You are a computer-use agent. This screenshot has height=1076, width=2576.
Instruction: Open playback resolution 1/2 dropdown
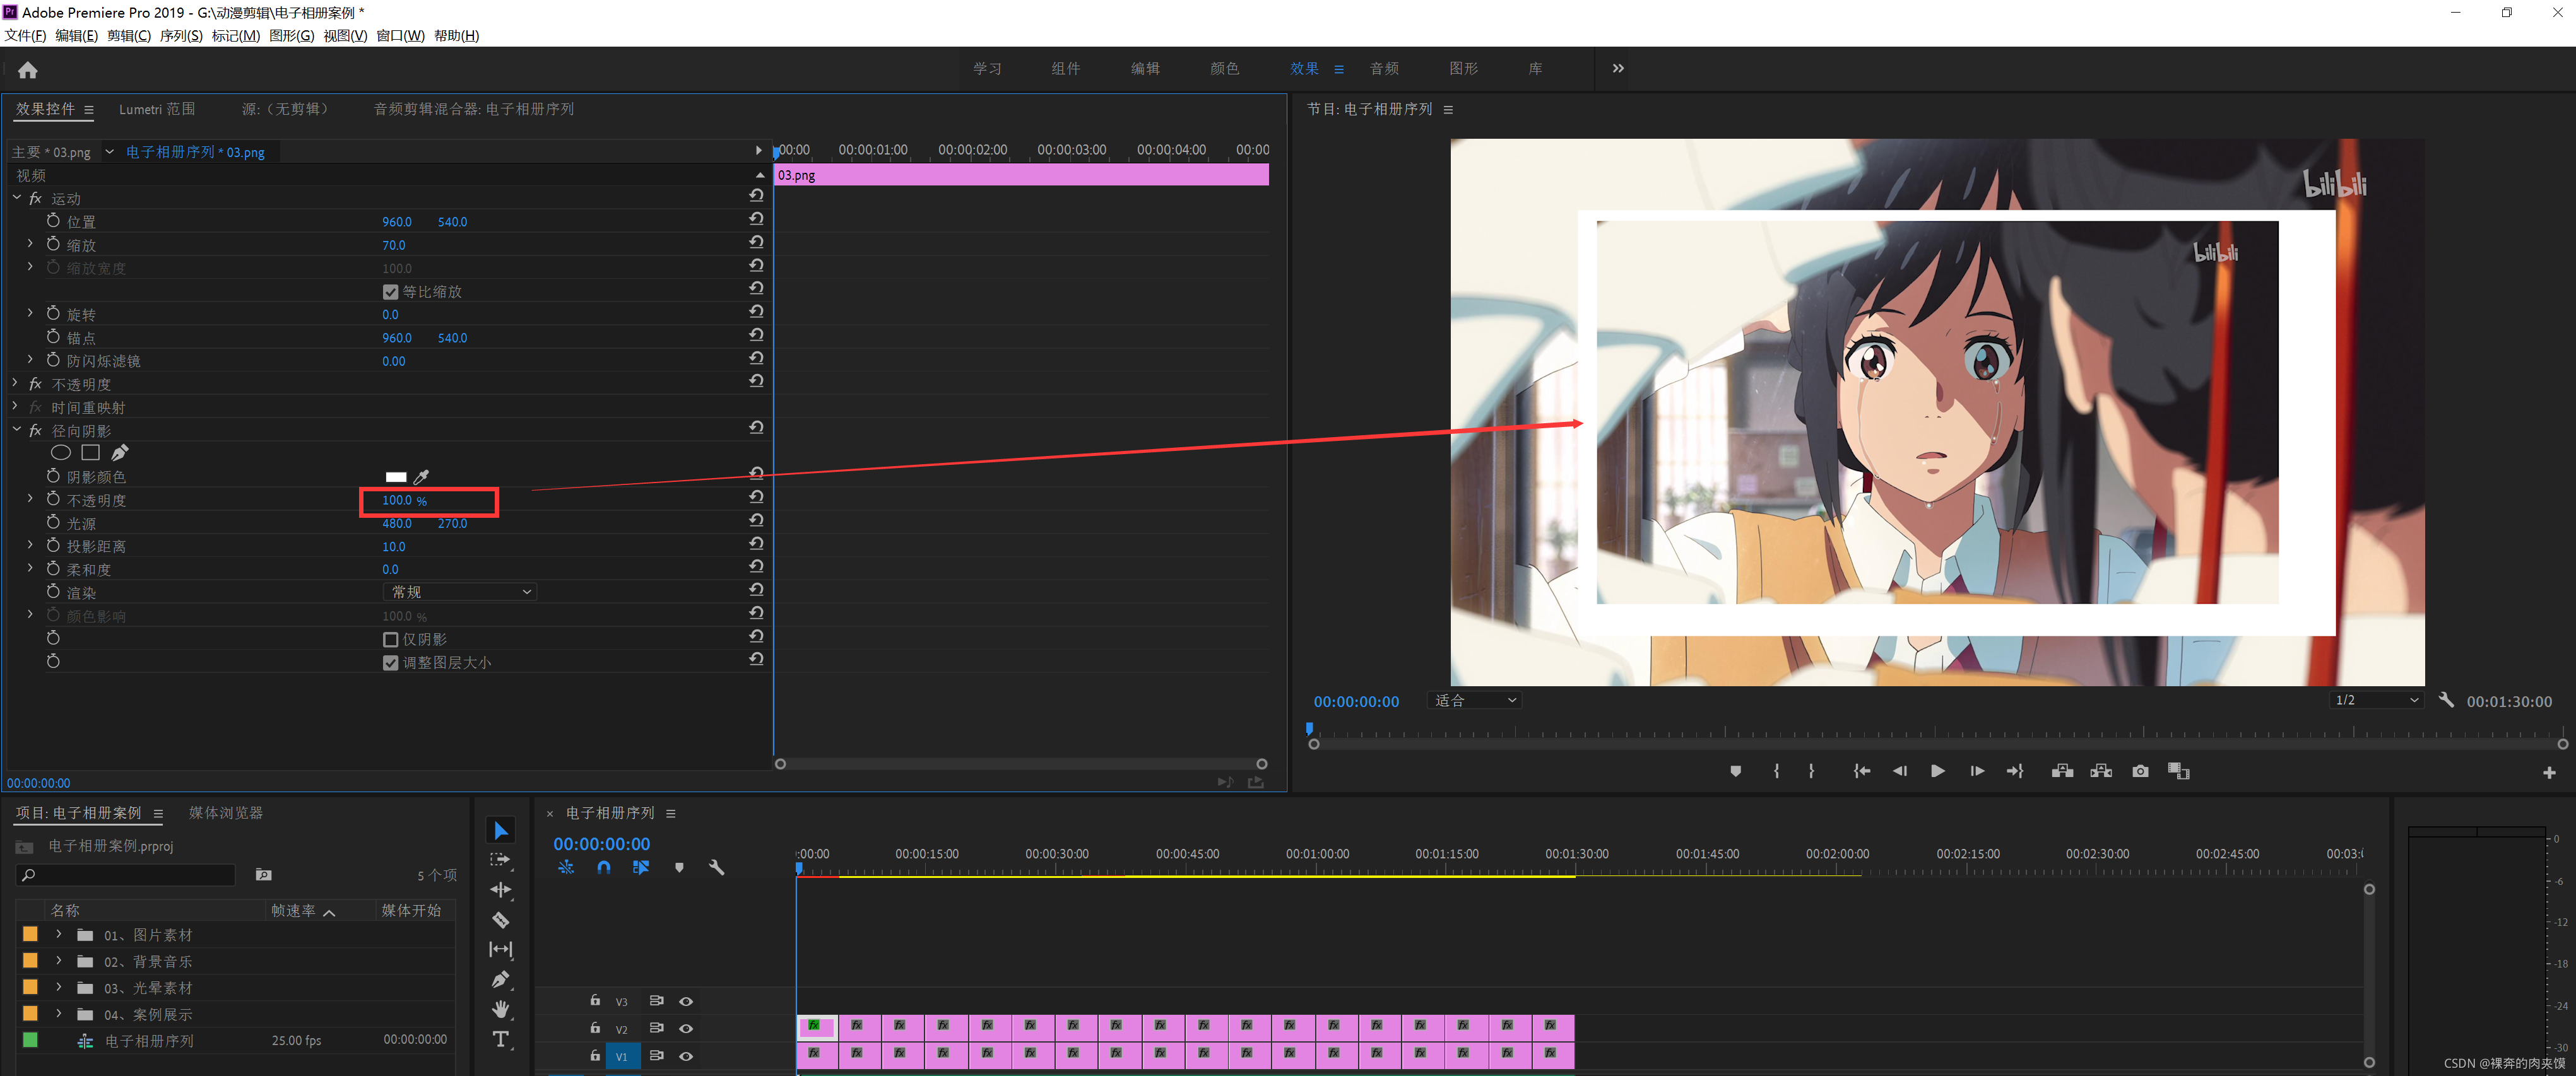[2377, 700]
